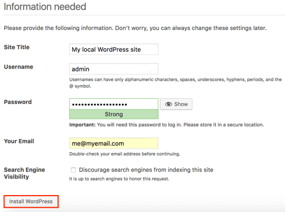Screen dimensions: 285x212
Task: Click the 'Usernames can have only alphanumeric' hint
Action: 175,83
